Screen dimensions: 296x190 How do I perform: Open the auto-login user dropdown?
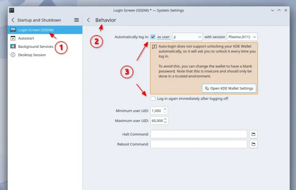[187, 37]
